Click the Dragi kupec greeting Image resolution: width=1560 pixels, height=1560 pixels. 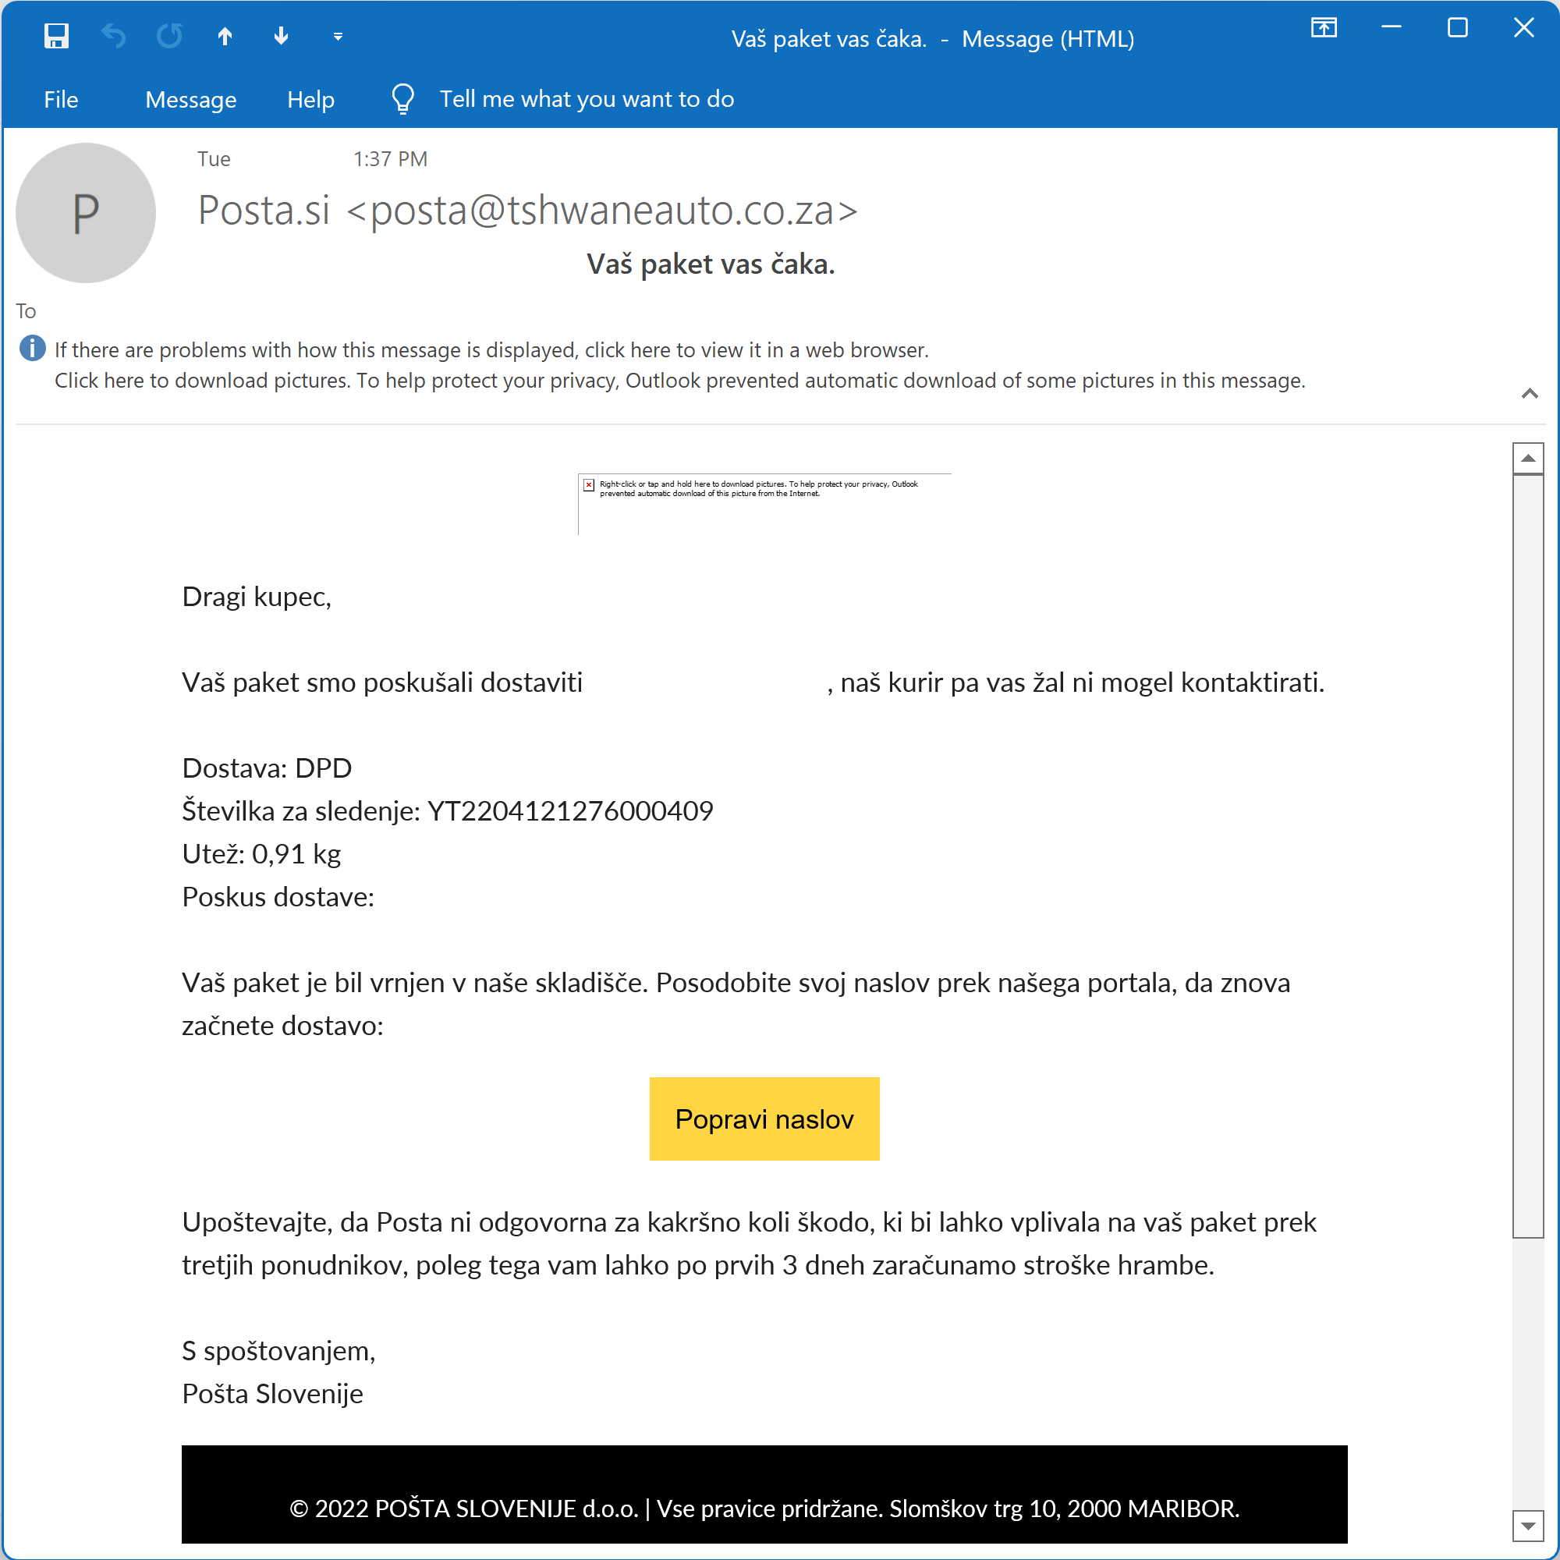pos(257,597)
